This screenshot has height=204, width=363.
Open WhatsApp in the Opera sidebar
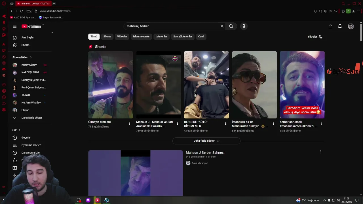[x=4, y=57]
